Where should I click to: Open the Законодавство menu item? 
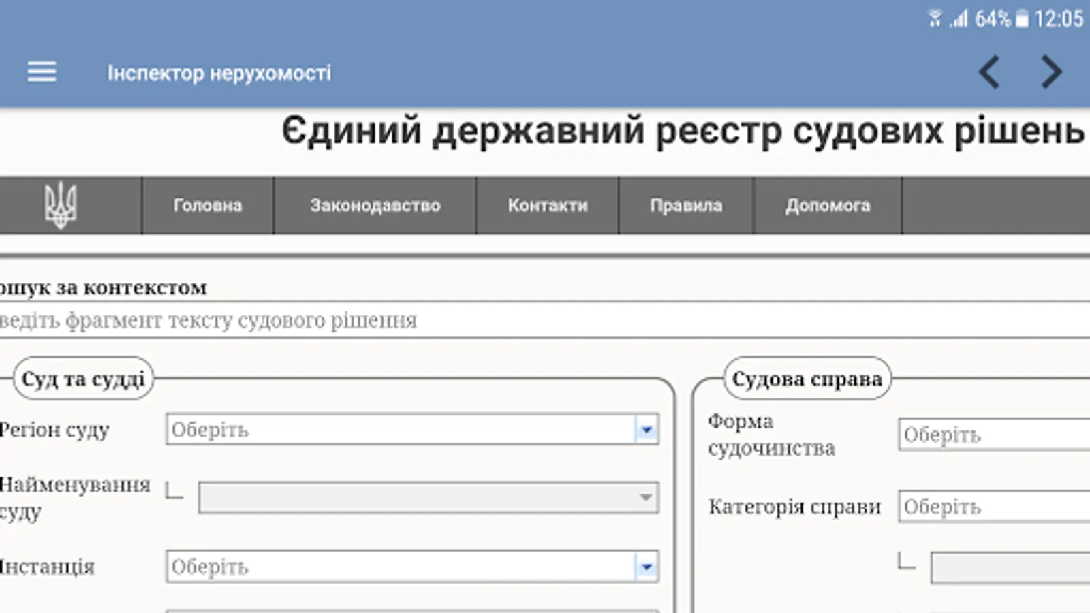375,205
